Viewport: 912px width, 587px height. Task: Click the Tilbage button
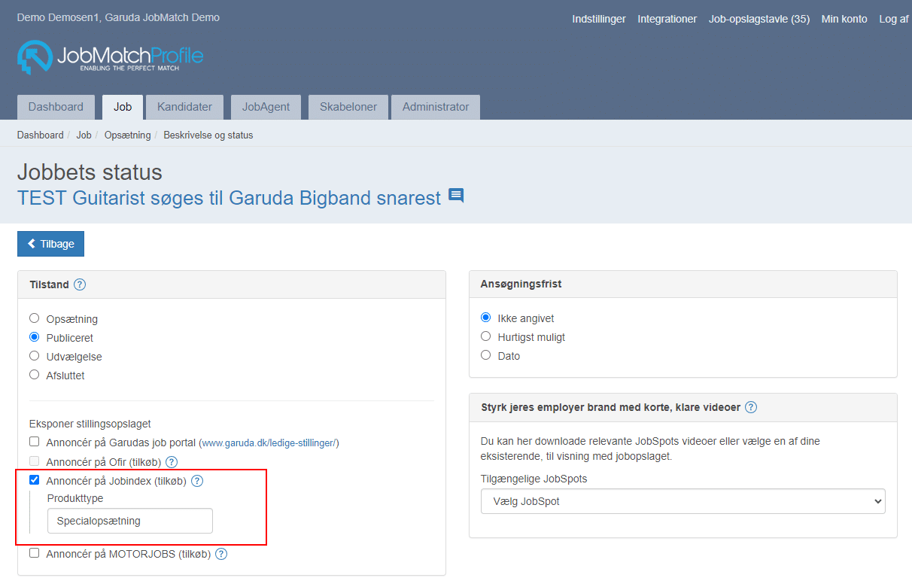click(x=50, y=244)
